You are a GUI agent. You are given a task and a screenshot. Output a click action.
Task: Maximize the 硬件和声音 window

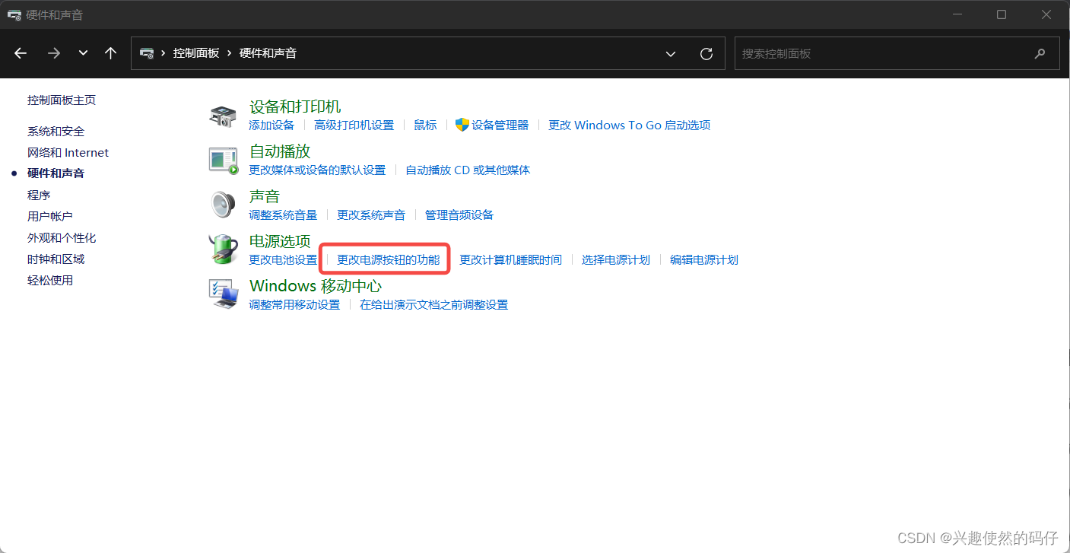[1002, 14]
